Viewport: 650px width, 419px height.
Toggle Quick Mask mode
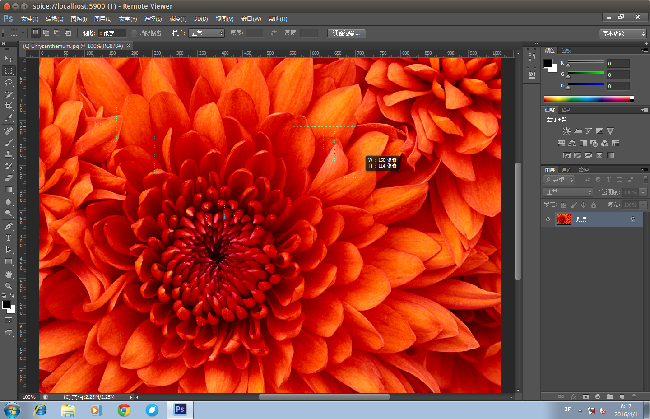pyautogui.click(x=9, y=321)
